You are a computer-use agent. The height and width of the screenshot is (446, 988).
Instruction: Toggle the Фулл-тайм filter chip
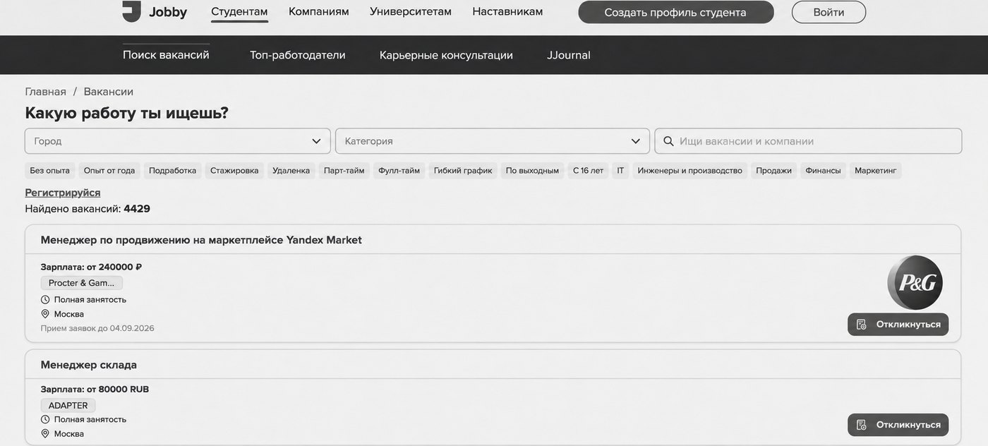tap(399, 171)
